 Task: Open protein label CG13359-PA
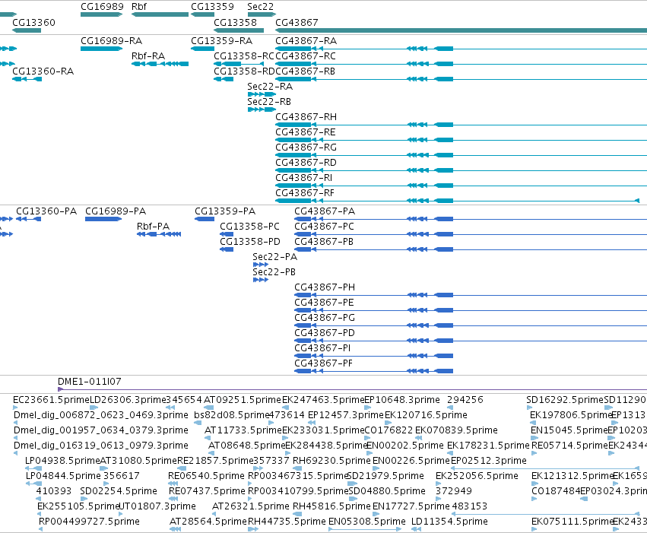225,211
